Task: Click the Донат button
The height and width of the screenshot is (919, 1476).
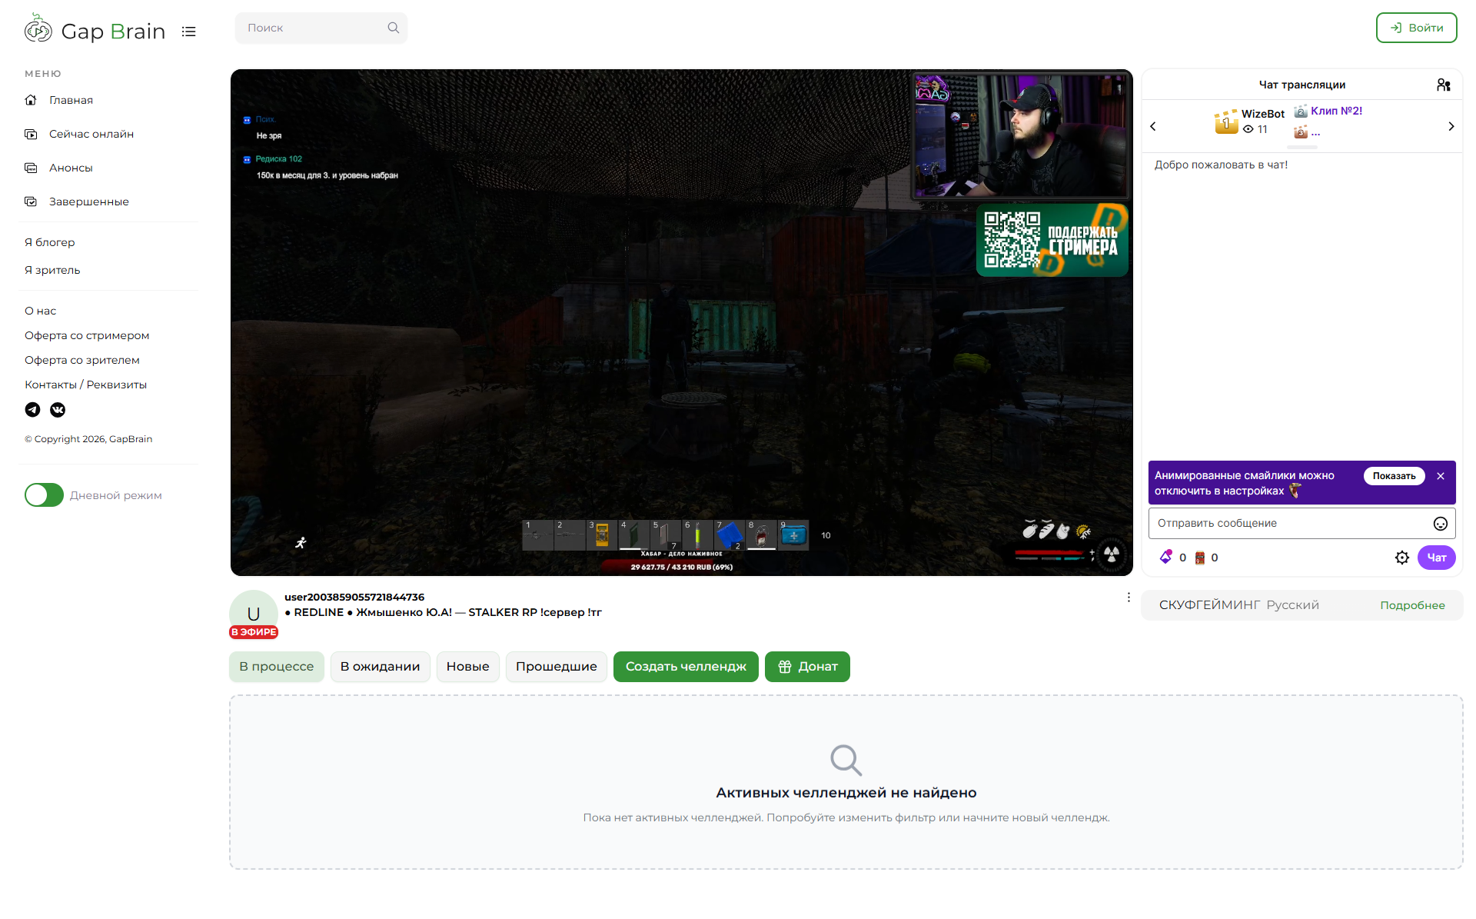Action: coord(807,667)
